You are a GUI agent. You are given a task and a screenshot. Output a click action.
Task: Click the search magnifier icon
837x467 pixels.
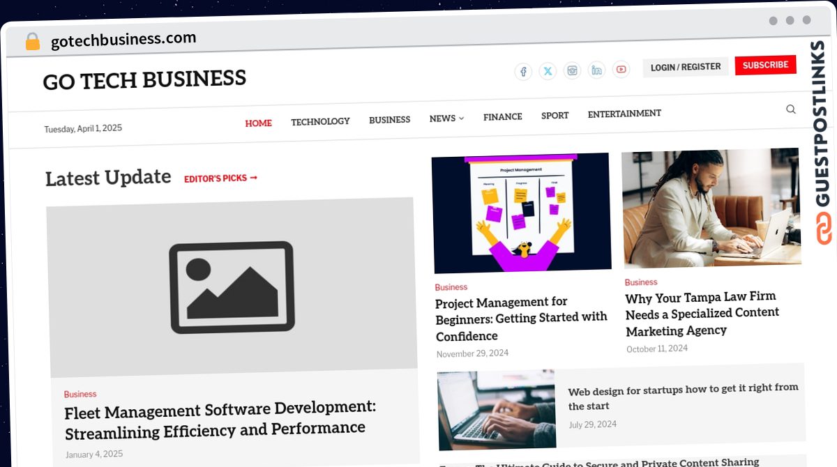tap(790, 109)
